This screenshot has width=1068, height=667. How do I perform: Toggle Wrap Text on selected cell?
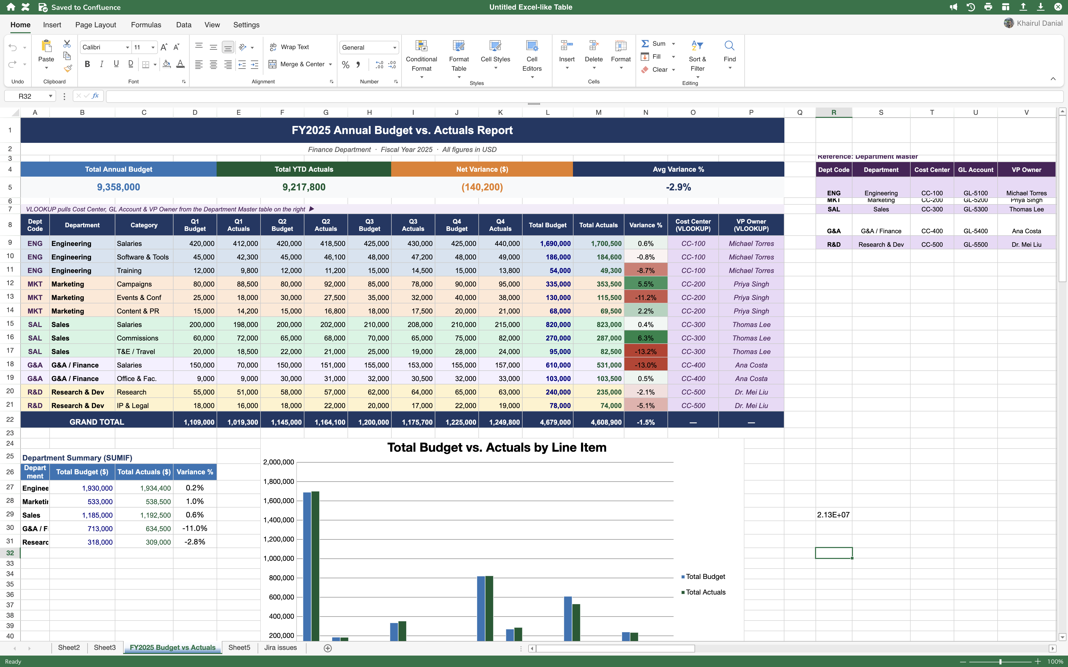point(289,47)
